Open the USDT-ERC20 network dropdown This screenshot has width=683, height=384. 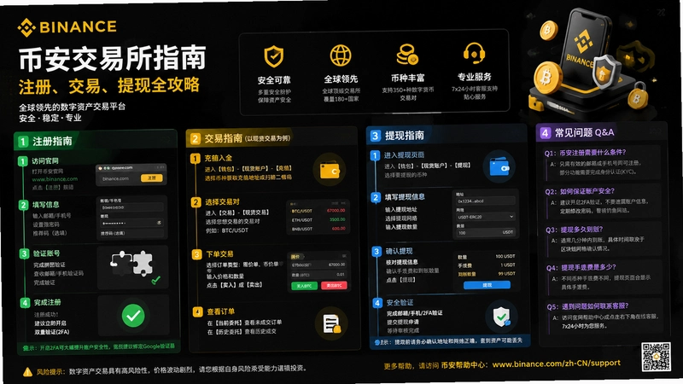click(486, 217)
